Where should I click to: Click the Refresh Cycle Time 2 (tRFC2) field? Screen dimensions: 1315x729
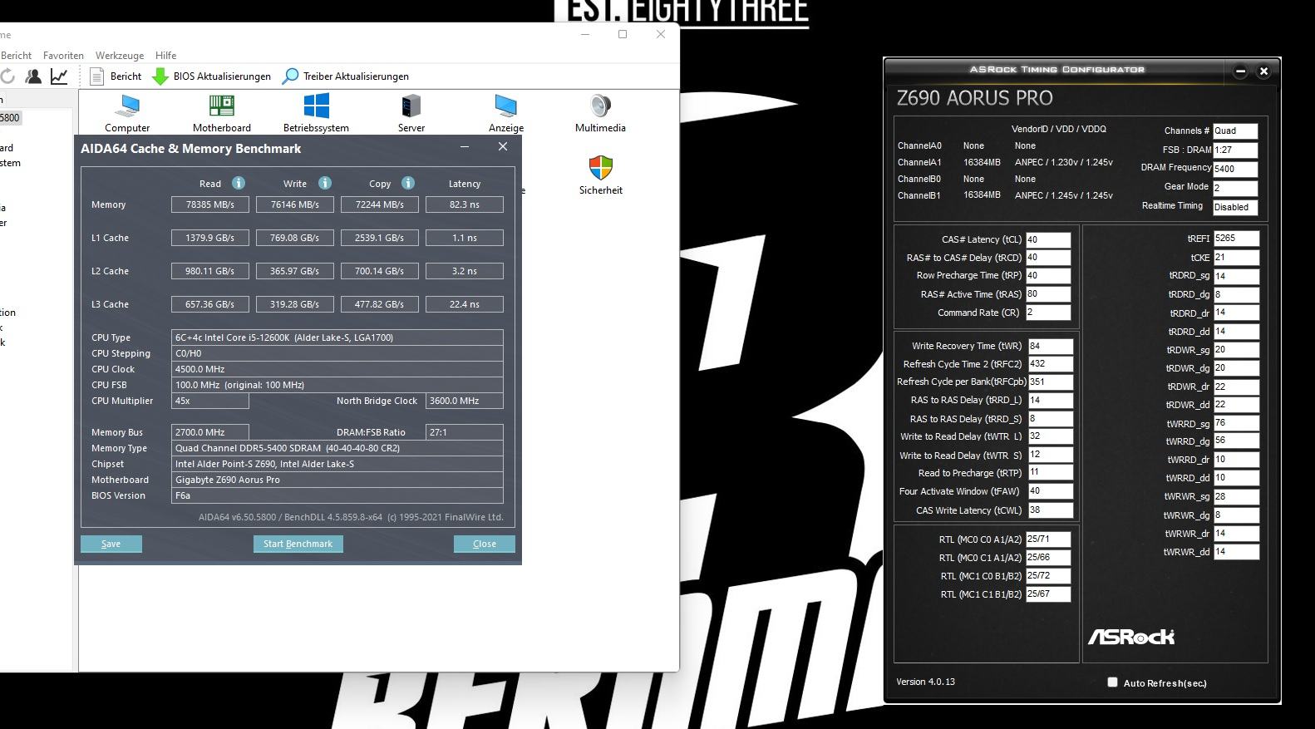coord(1051,364)
